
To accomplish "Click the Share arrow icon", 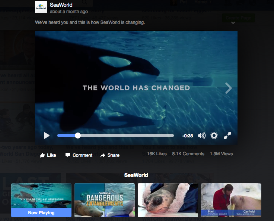I will tap(103, 155).
